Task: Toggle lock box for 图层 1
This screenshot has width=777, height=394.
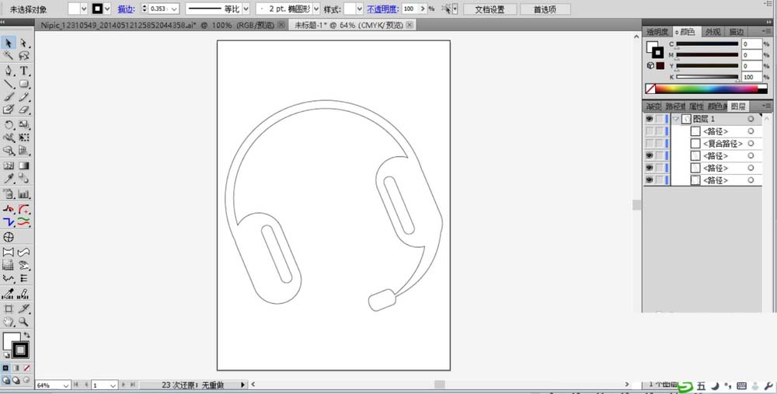Action: click(659, 119)
